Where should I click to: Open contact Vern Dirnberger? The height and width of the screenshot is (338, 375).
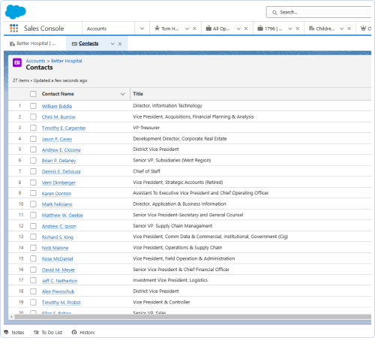pyautogui.click(x=58, y=183)
